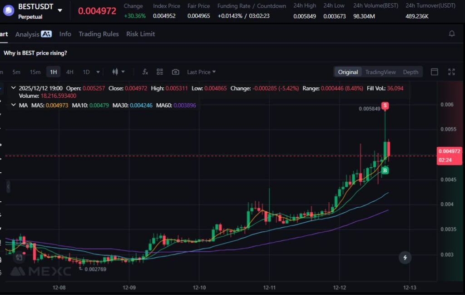The image size is (465, 295).
Task: Select the Original chart view
Action: click(x=348, y=72)
